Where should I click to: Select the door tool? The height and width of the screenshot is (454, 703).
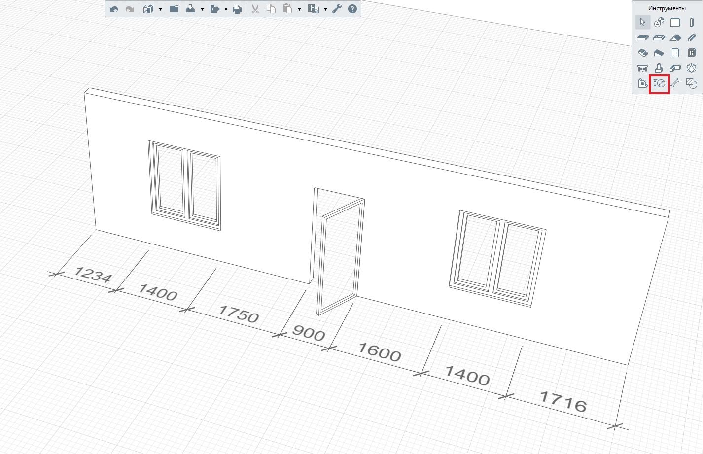coord(675,53)
